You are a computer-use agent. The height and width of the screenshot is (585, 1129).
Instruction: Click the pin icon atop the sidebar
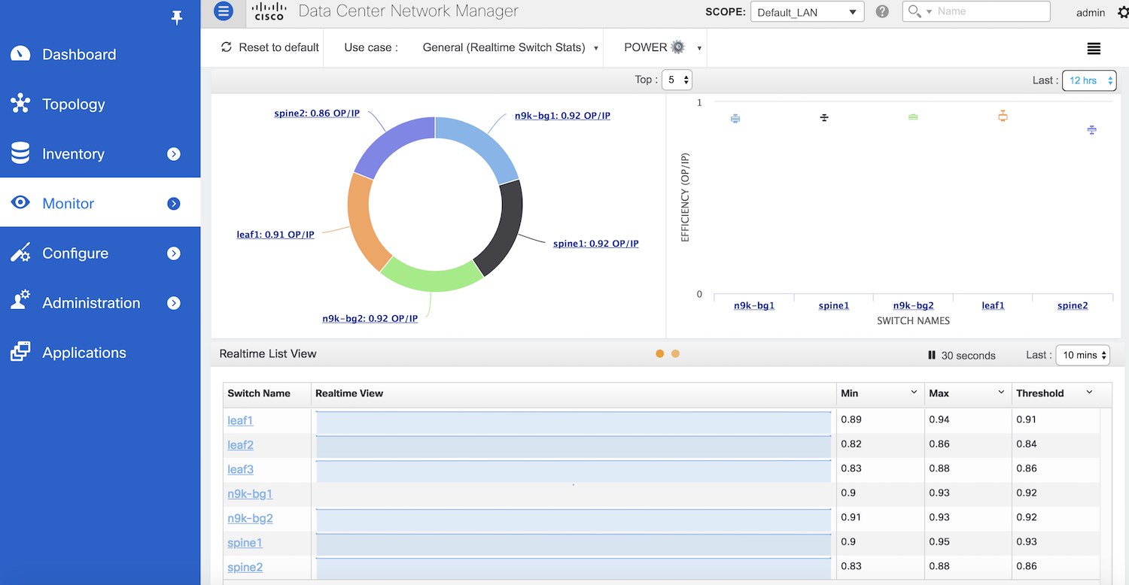(177, 18)
